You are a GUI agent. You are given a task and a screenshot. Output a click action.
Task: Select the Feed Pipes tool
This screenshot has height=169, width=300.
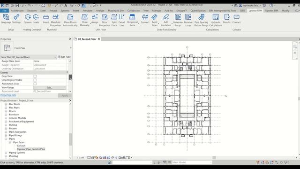tap(155, 20)
